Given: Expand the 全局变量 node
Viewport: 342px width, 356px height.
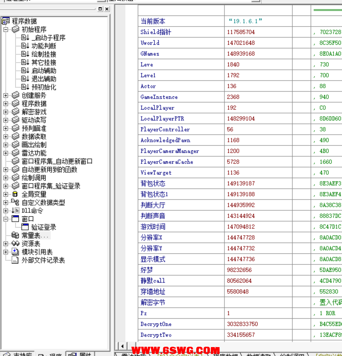Looking at the screenshot, I should click(6, 194).
